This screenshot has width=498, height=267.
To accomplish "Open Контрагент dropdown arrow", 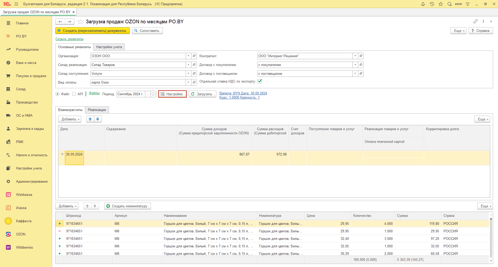I will point(355,56).
